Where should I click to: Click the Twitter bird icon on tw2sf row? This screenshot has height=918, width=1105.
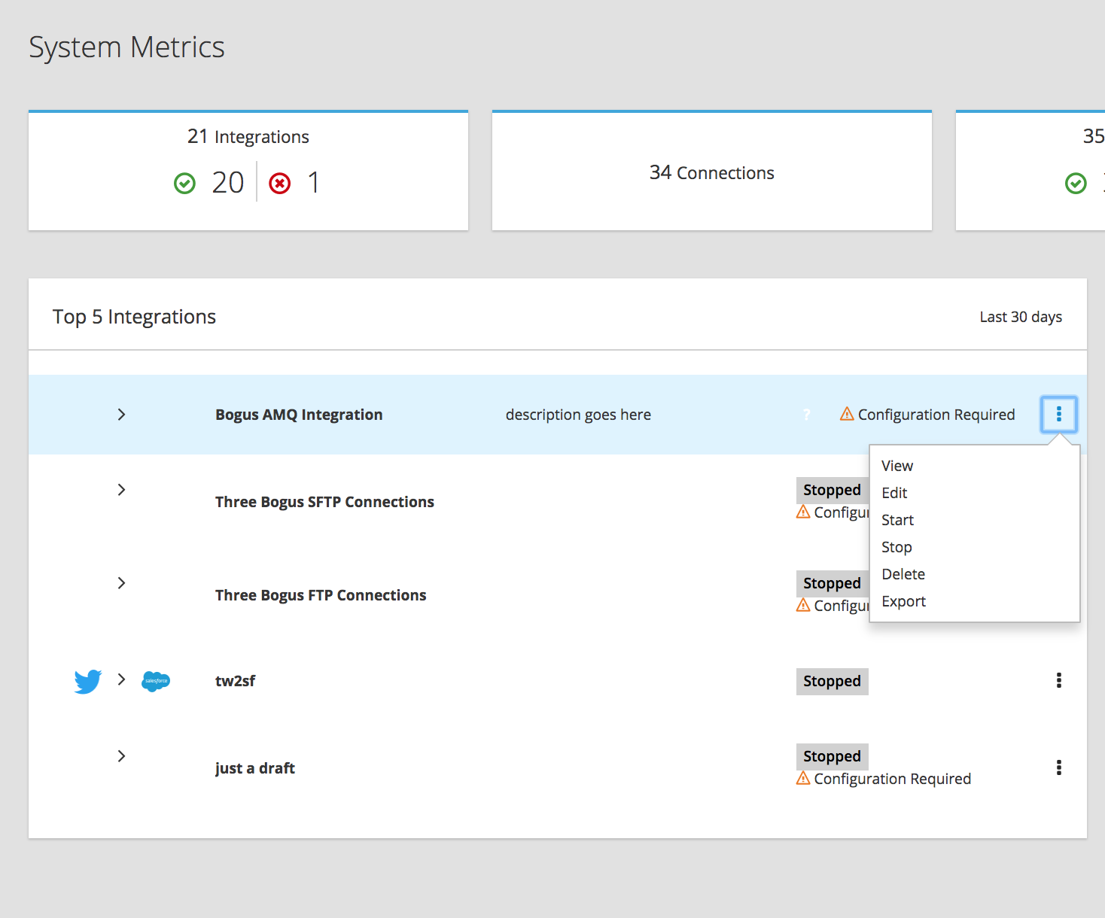(x=88, y=681)
